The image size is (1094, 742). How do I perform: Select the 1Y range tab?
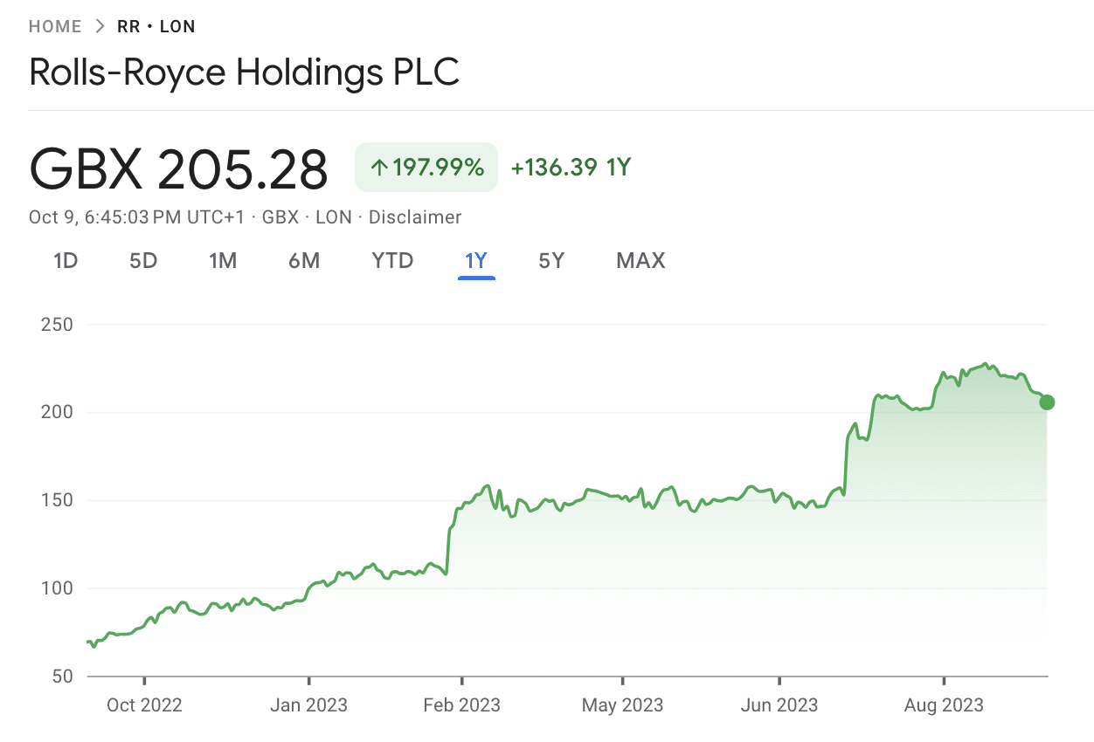tap(476, 260)
